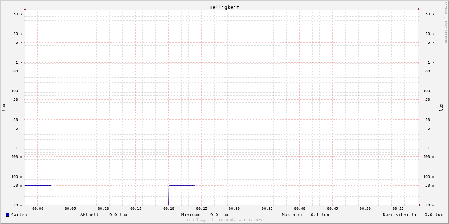The height and width of the screenshot is (224, 449).
Task: Click the left lux axis title
Action: [x=4, y=107]
